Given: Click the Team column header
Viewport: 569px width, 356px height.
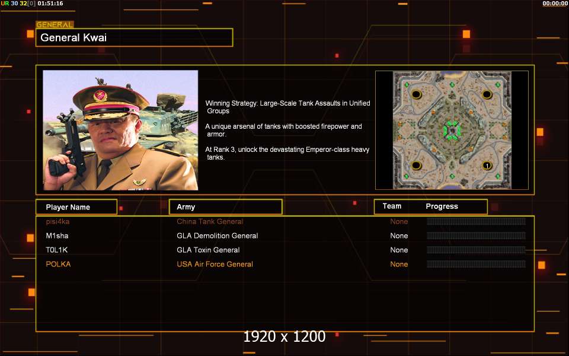Looking at the screenshot, I should point(392,206).
